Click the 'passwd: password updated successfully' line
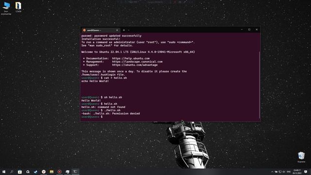 [x=111, y=35]
